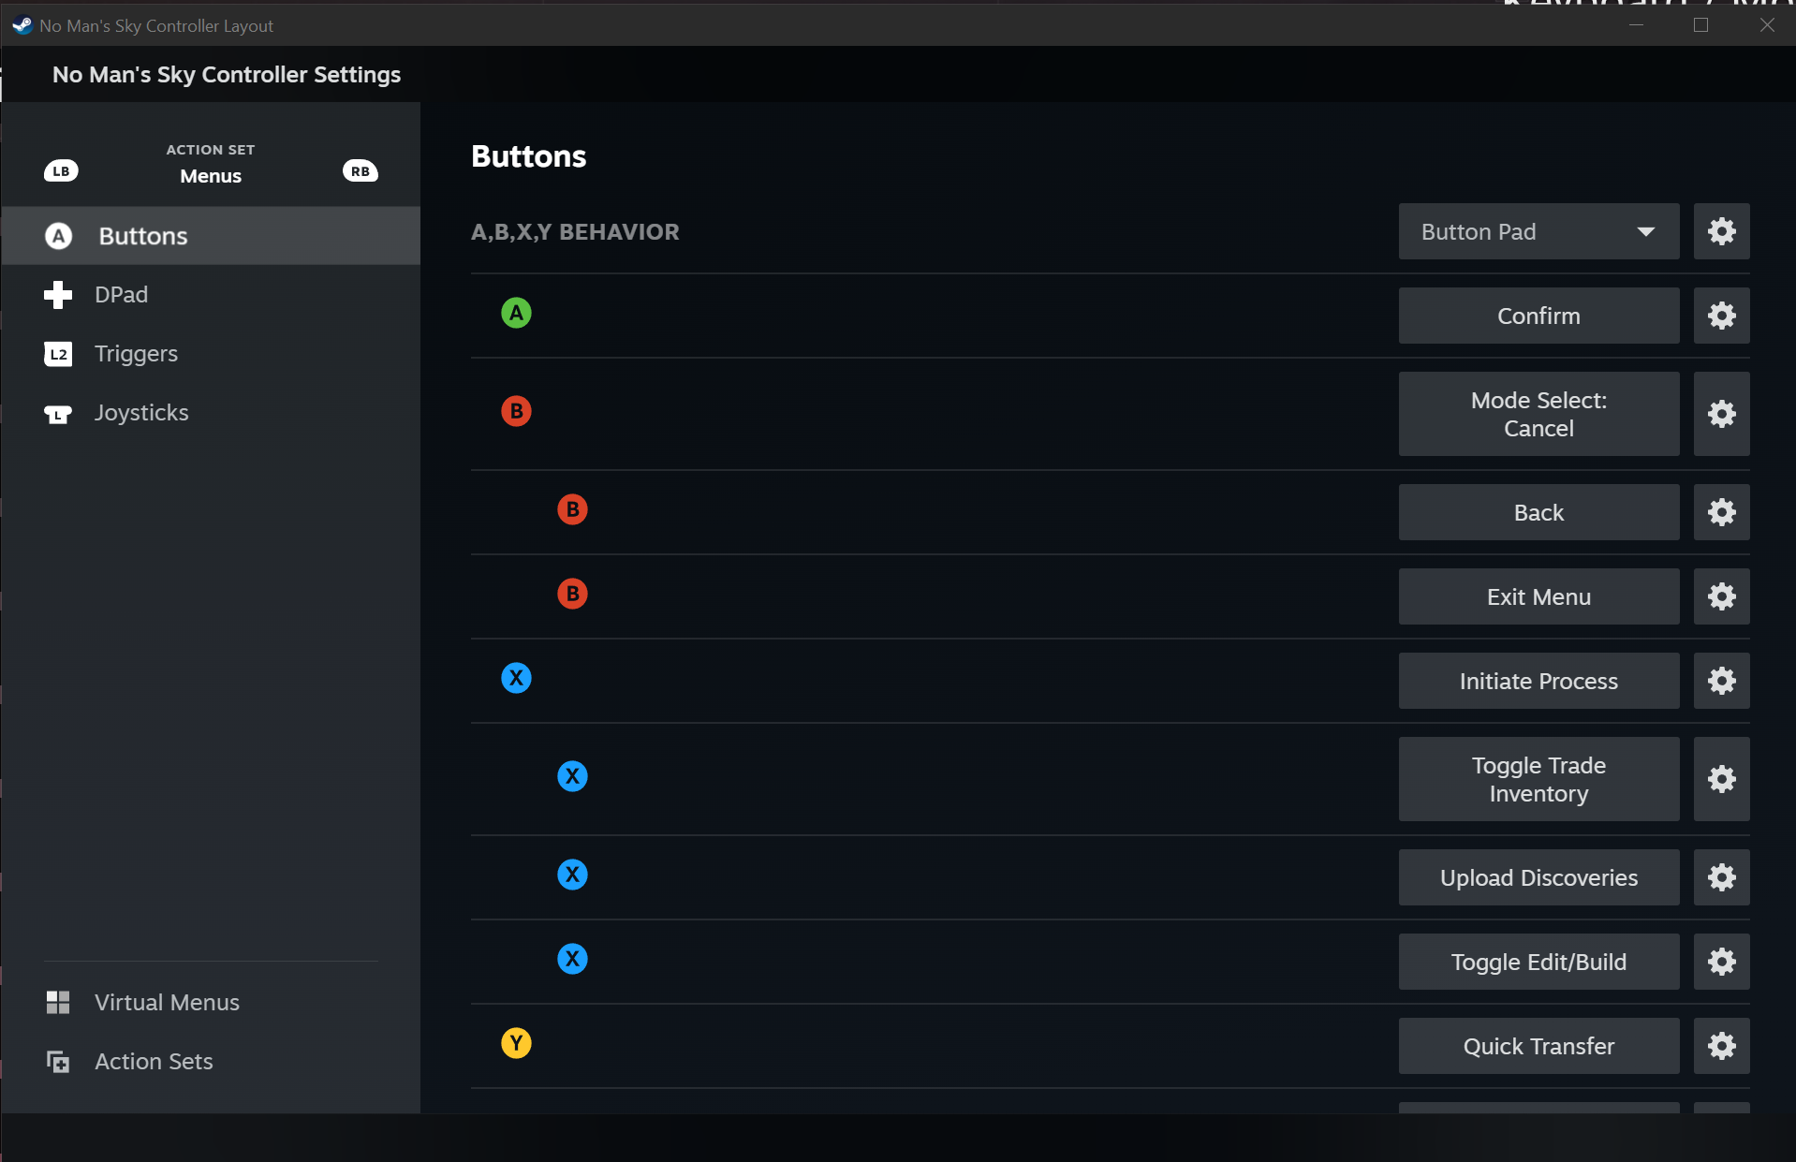Click X icon in Toggle Edit/Build row
The width and height of the screenshot is (1796, 1162).
[572, 959]
